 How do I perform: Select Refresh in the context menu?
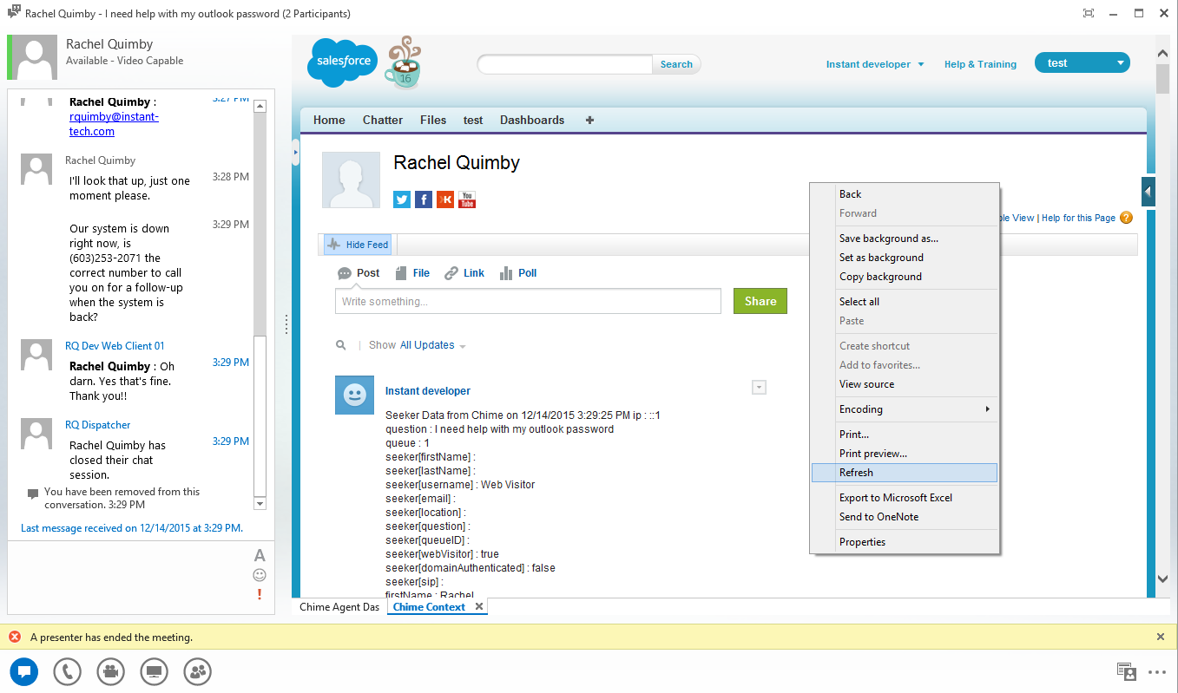click(904, 473)
